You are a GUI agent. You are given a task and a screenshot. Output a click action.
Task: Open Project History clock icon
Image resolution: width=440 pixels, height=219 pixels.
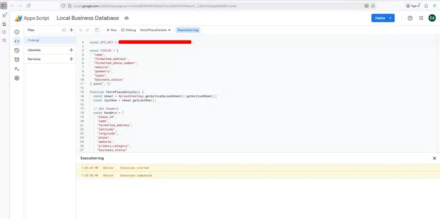click(x=17, y=50)
